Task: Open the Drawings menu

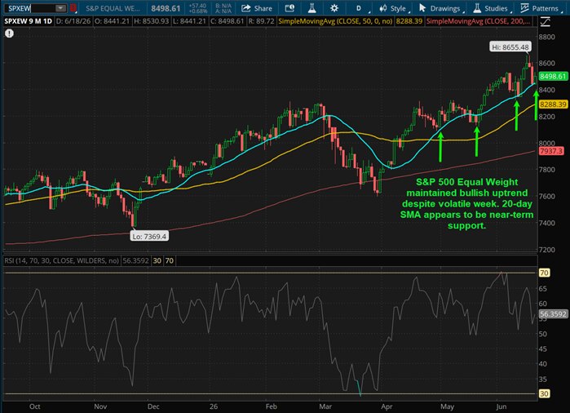Action: pos(440,8)
